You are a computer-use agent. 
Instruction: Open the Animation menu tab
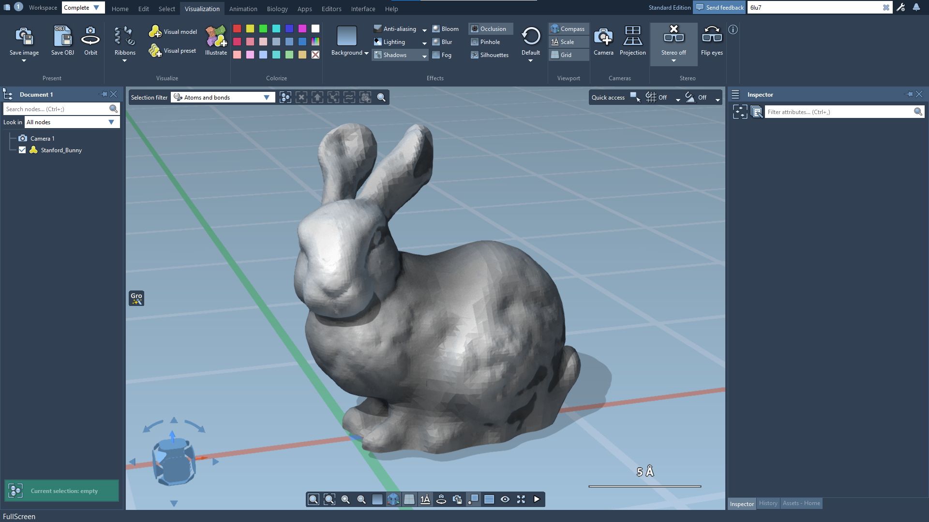243,9
